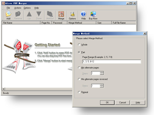Image resolution: width=154 pixels, height=115 pixels.
Task: Close the Merge Method dialog
Action: click(x=145, y=34)
